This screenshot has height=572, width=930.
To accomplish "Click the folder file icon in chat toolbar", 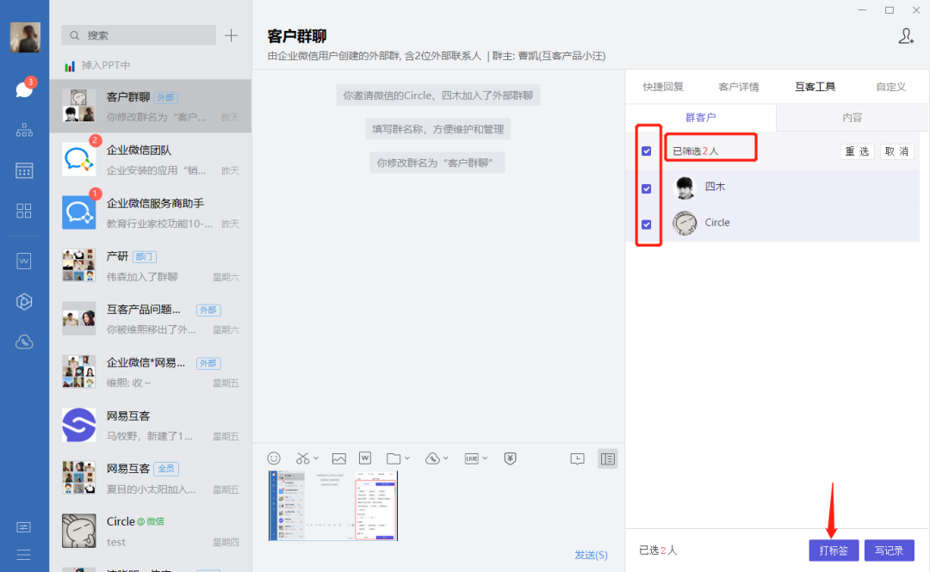I will [394, 458].
